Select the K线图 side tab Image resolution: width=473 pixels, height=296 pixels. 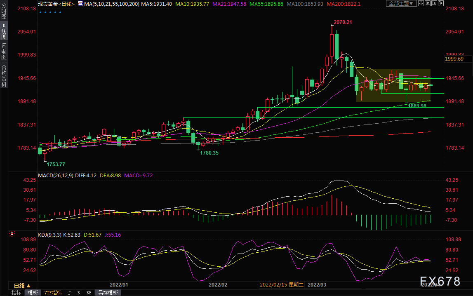point(4,31)
